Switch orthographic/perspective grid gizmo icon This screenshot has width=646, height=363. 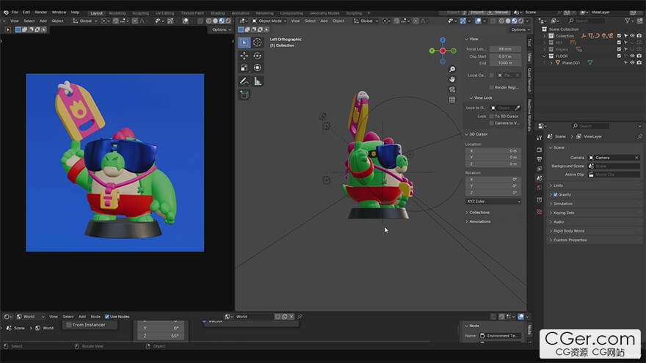tap(452, 100)
